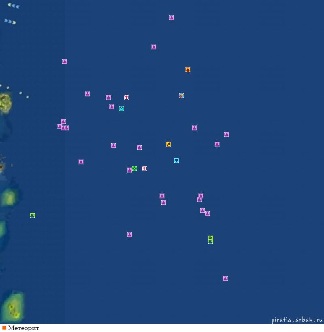Click the orange potion flask marker
324x332 pixels.
point(188,70)
